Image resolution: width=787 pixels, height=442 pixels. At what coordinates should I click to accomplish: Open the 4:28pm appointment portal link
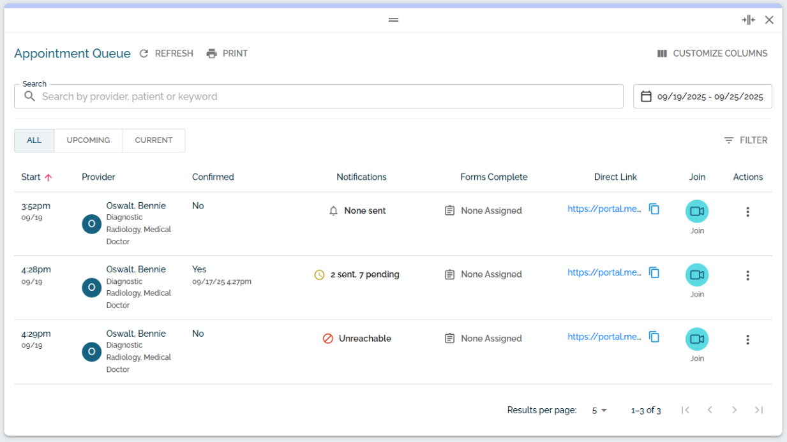pos(604,272)
